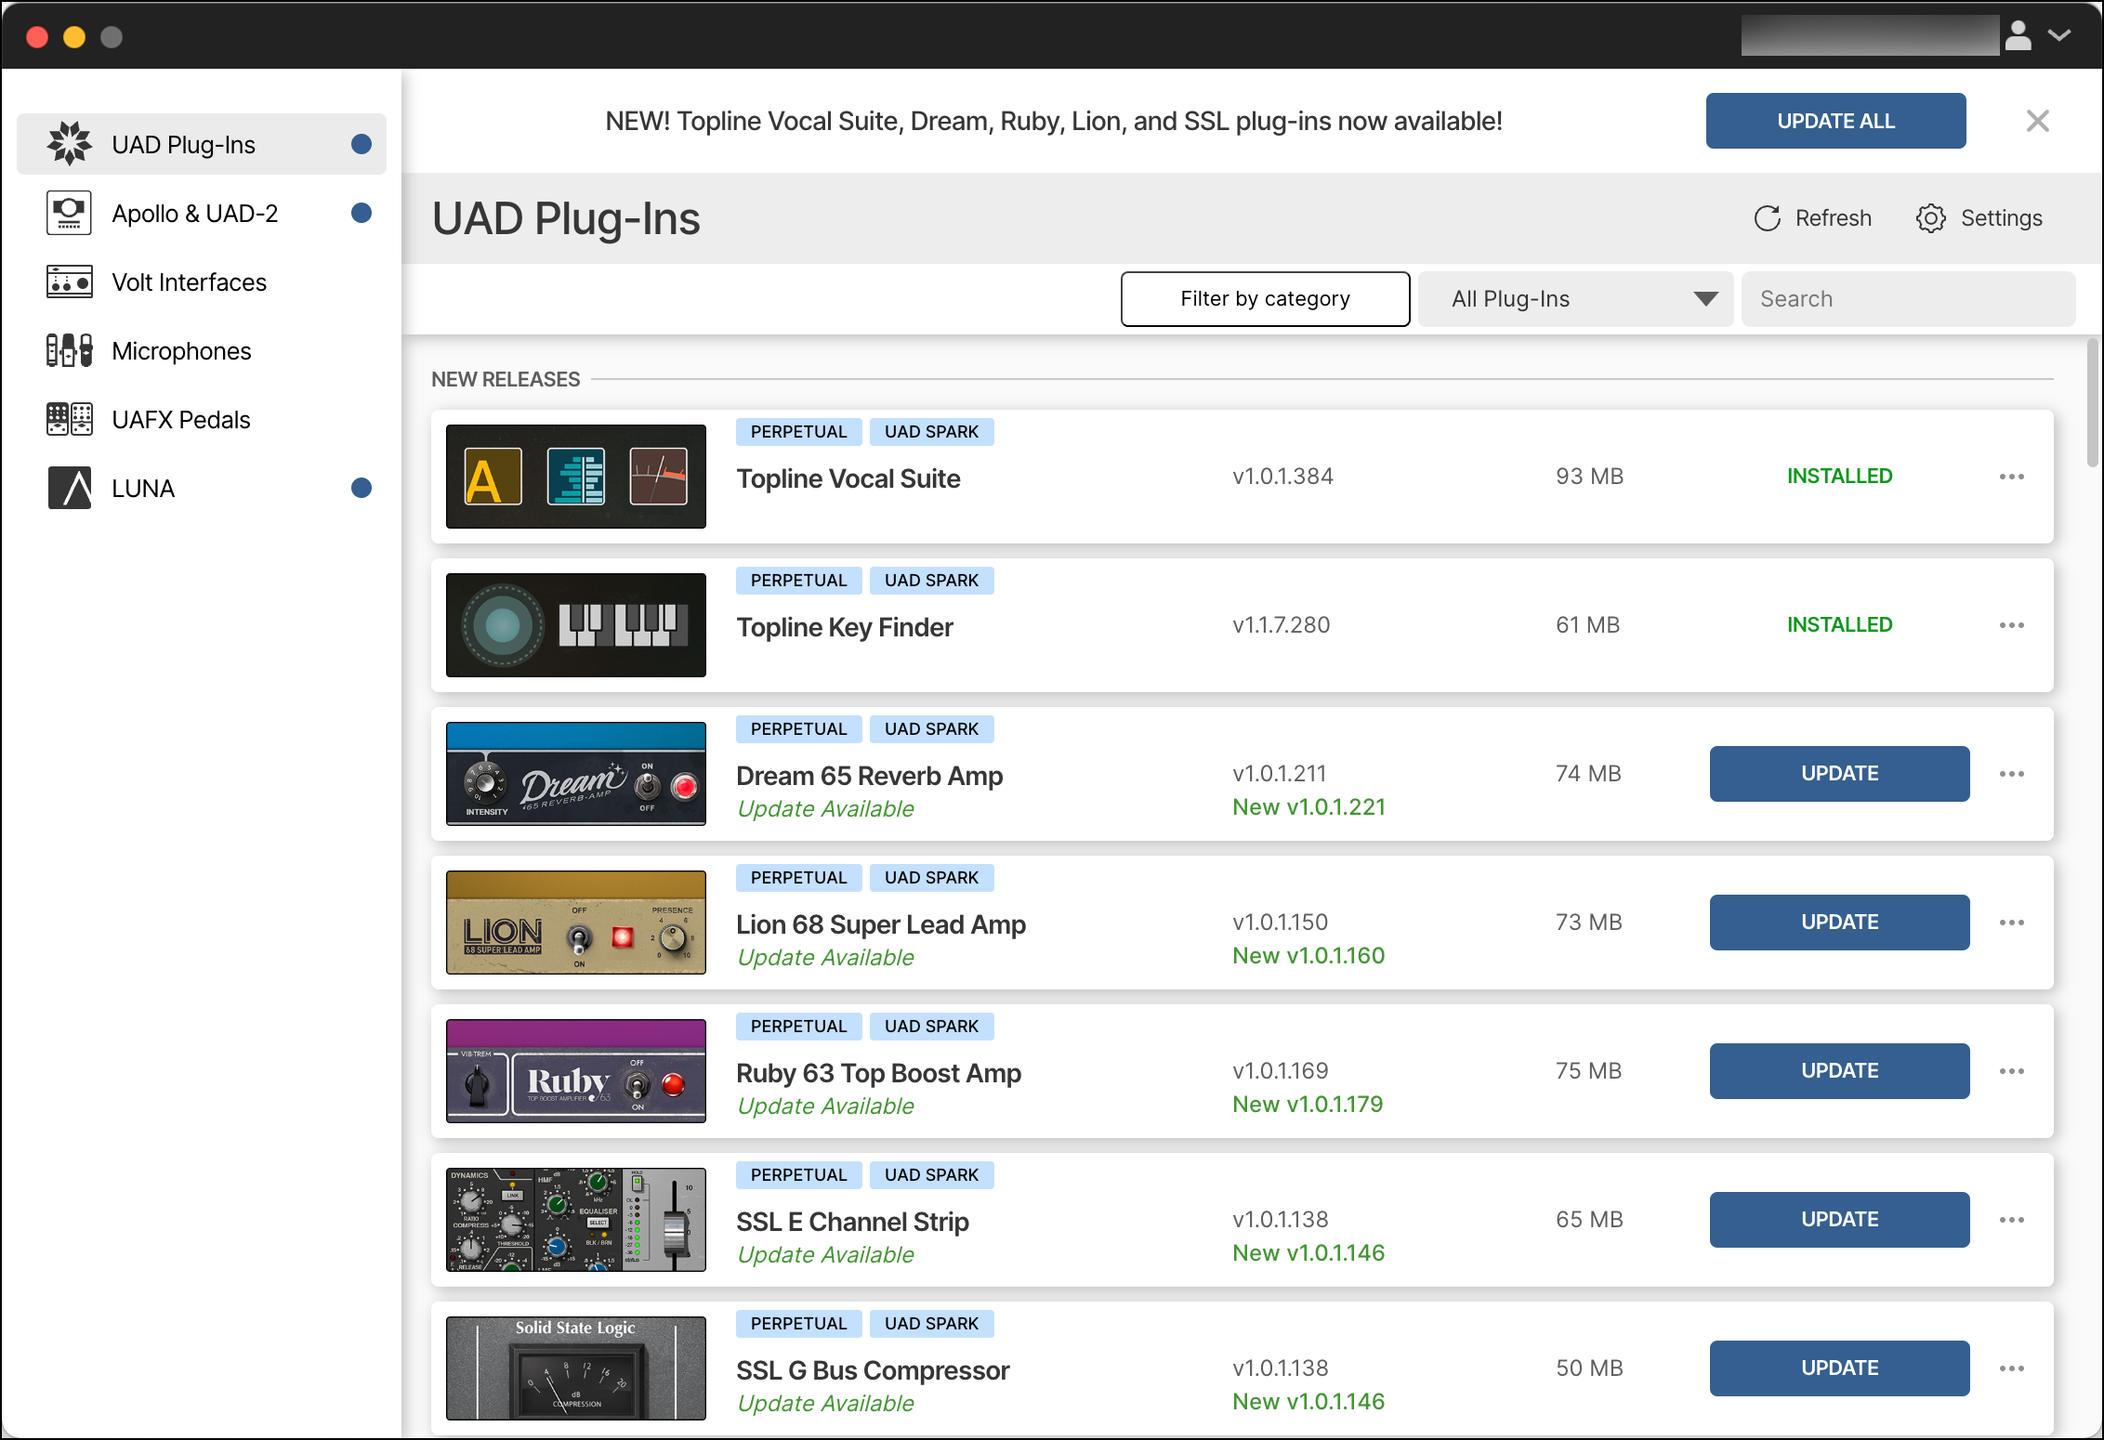Click the Filter by category button

(x=1265, y=299)
